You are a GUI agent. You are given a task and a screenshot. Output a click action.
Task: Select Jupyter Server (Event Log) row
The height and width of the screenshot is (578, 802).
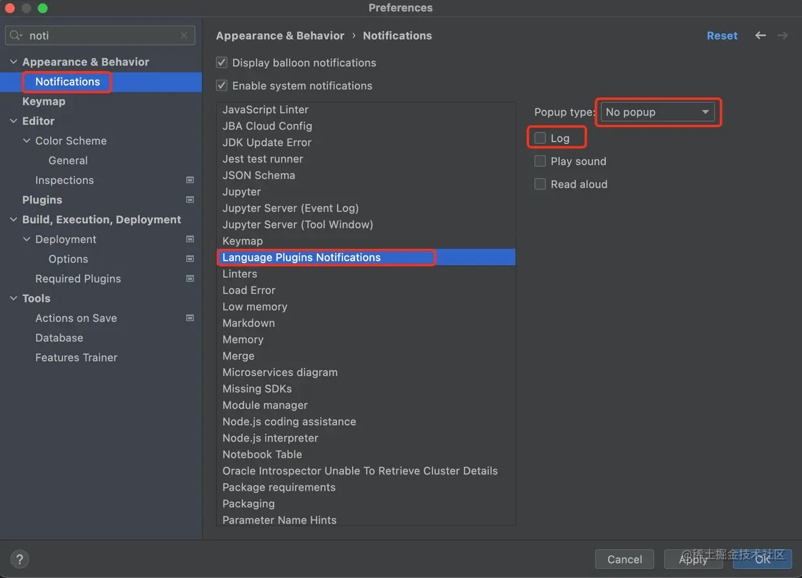pyautogui.click(x=366, y=208)
